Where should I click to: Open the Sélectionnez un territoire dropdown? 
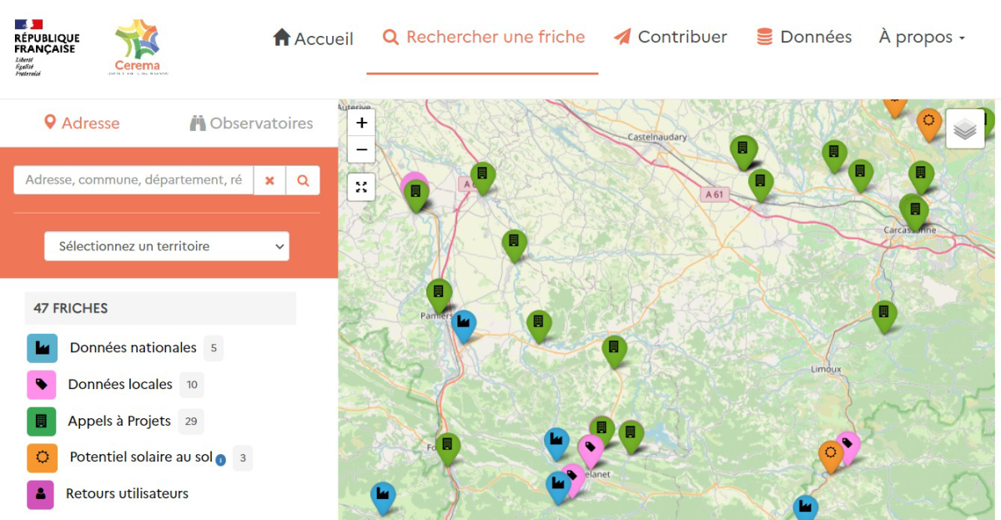tap(167, 246)
